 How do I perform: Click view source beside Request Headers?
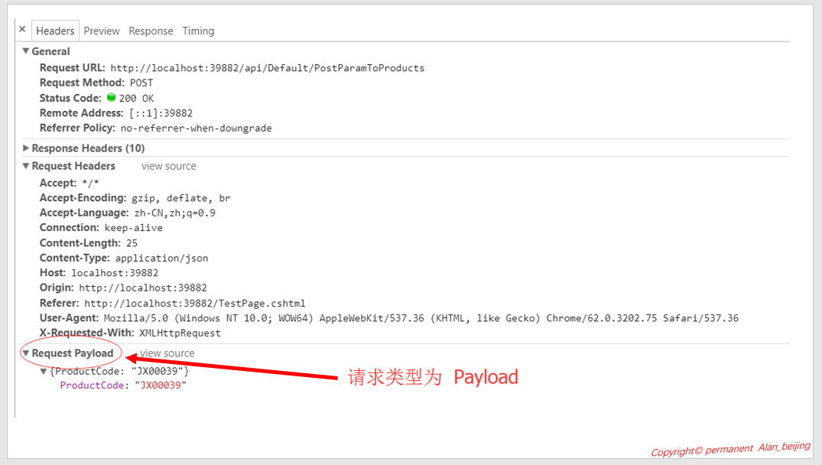point(169,166)
